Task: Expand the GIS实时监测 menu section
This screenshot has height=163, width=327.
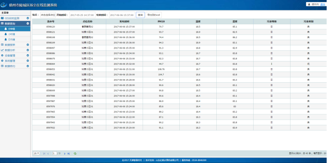Action: (28, 18)
